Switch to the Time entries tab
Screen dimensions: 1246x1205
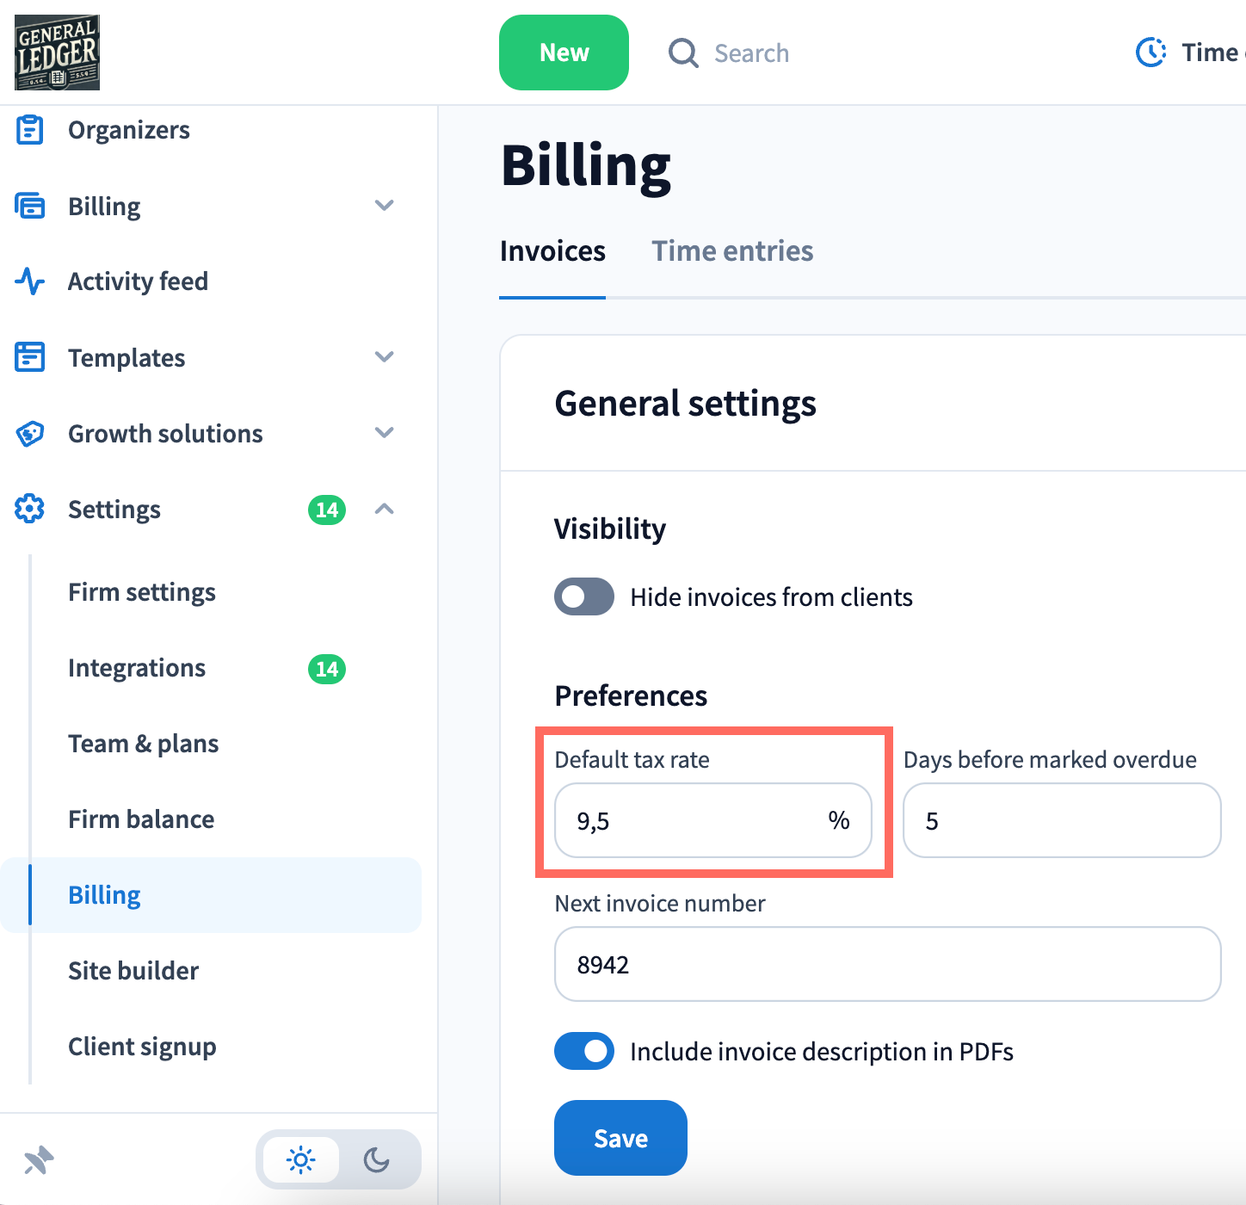(x=731, y=251)
